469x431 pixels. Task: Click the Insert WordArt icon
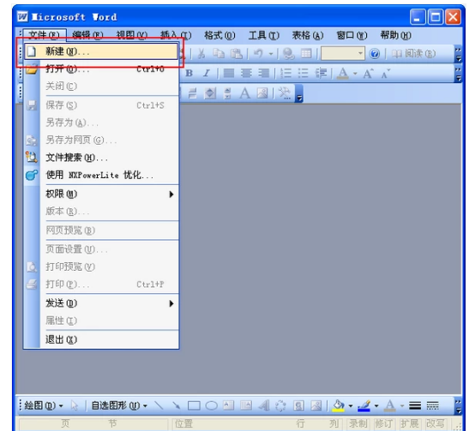tap(264, 405)
